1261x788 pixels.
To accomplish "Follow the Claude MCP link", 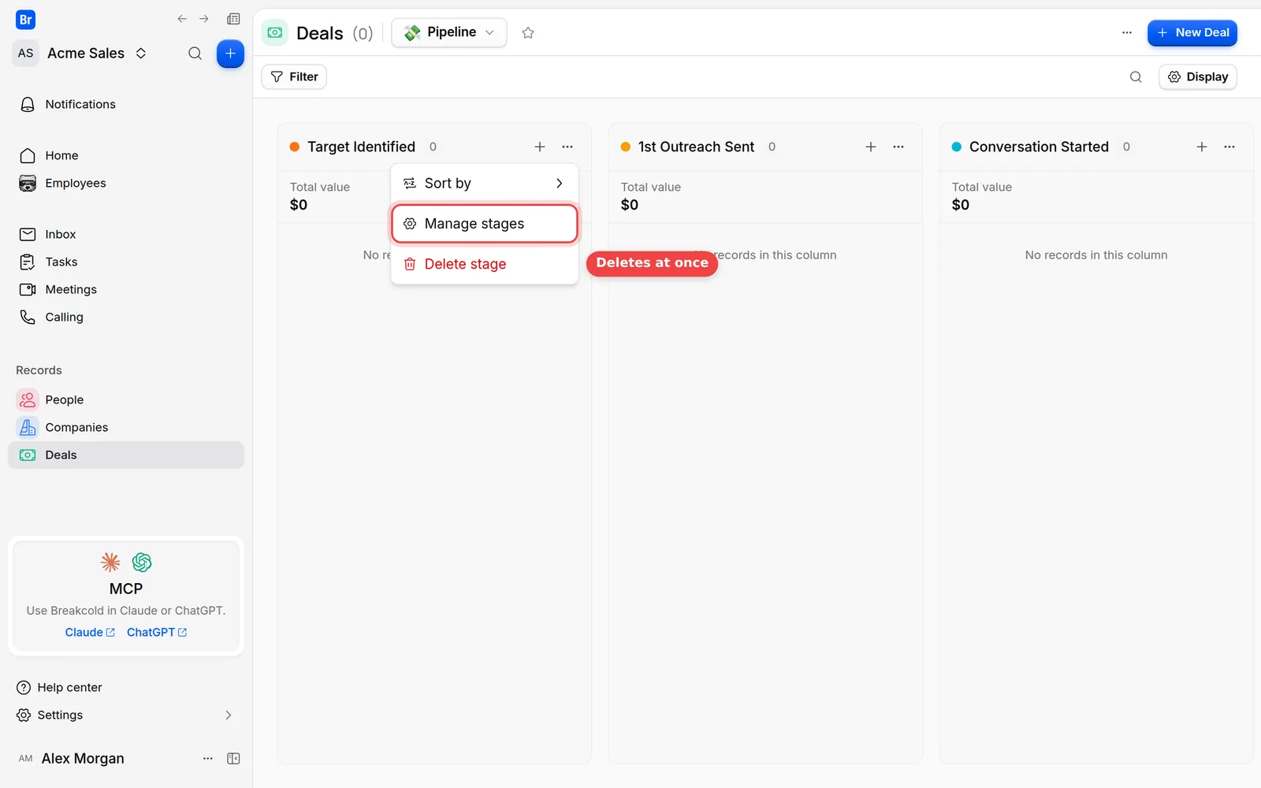I will pos(90,633).
